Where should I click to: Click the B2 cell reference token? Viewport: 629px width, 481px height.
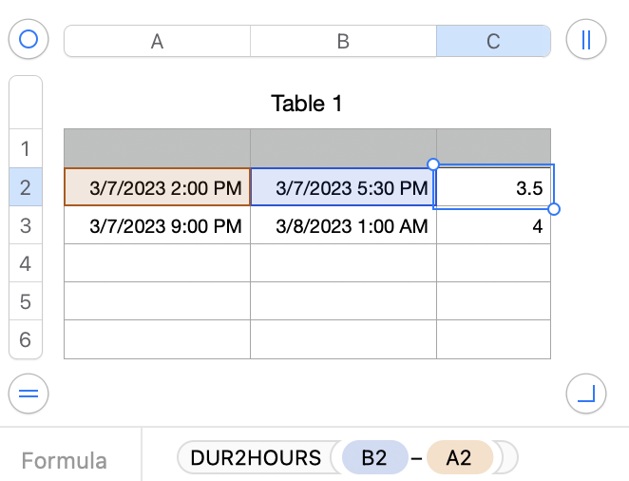tap(373, 458)
